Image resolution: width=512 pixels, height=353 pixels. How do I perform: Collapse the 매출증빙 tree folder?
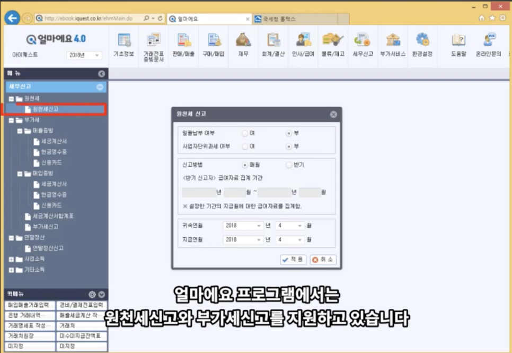point(20,131)
